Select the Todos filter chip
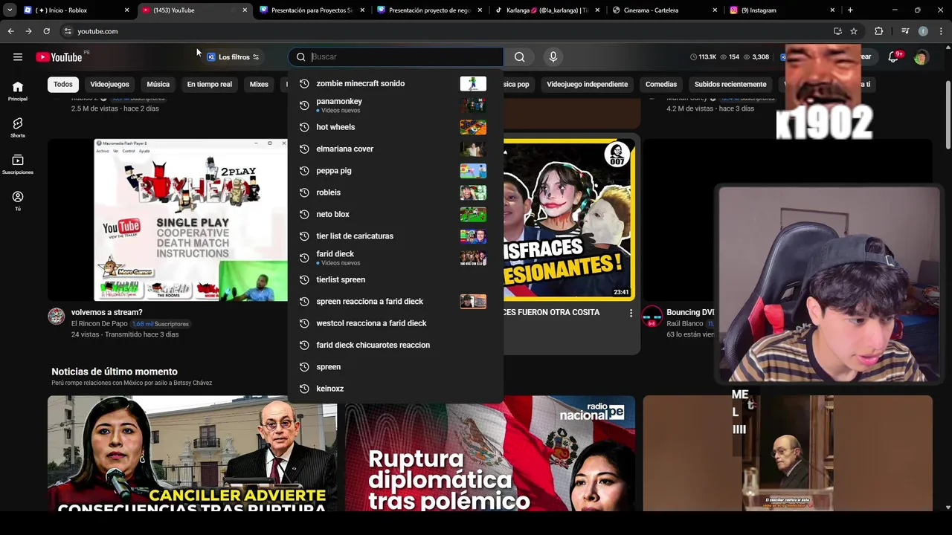Image resolution: width=952 pixels, height=535 pixels. (x=63, y=84)
